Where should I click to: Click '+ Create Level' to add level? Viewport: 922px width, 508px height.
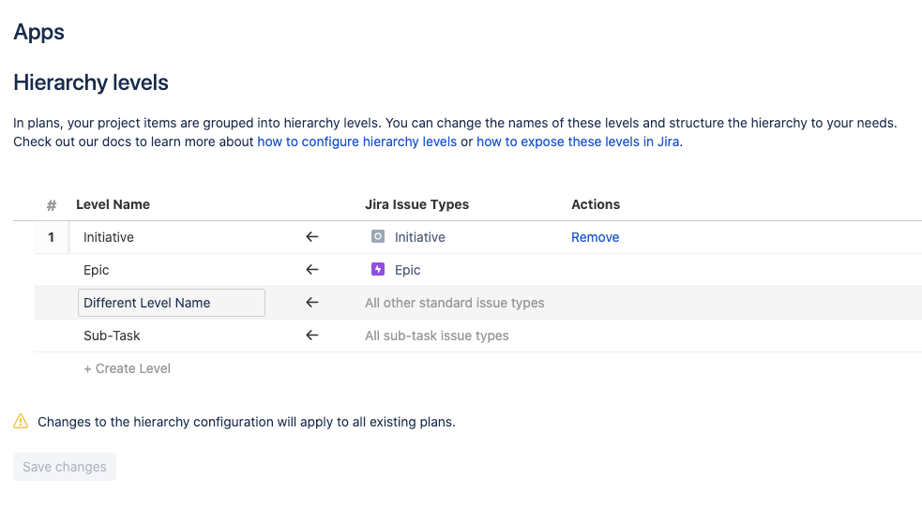click(127, 368)
